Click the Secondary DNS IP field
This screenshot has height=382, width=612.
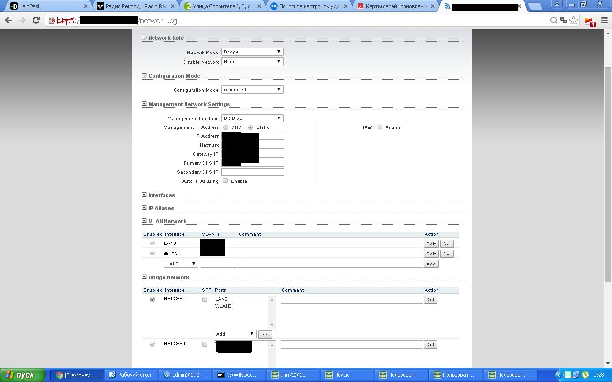coord(253,172)
